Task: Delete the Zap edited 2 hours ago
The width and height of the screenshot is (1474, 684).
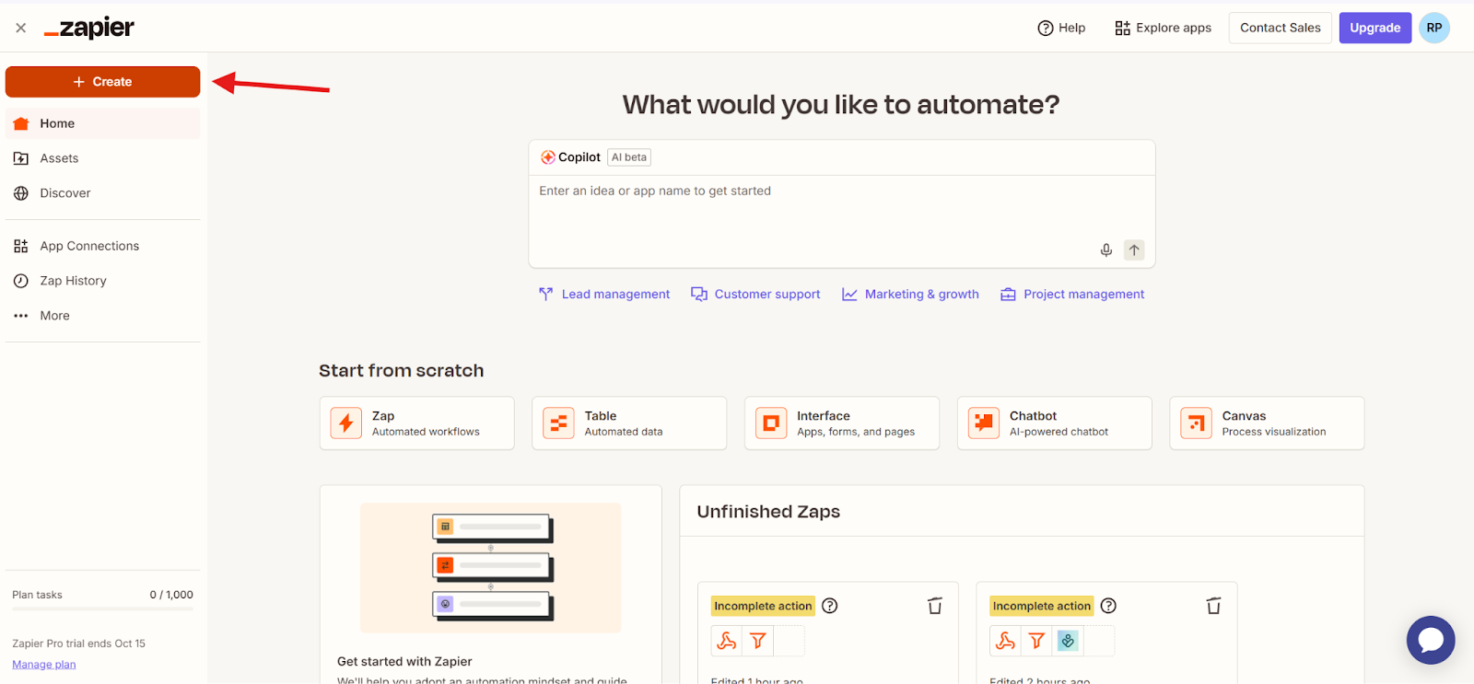Action: pyautogui.click(x=1214, y=606)
